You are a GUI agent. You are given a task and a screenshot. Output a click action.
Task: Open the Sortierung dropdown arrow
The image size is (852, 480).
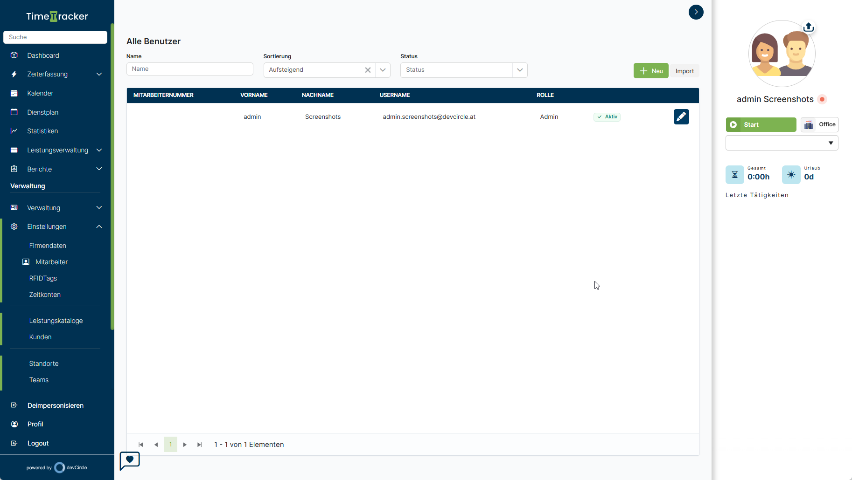pyautogui.click(x=383, y=70)
